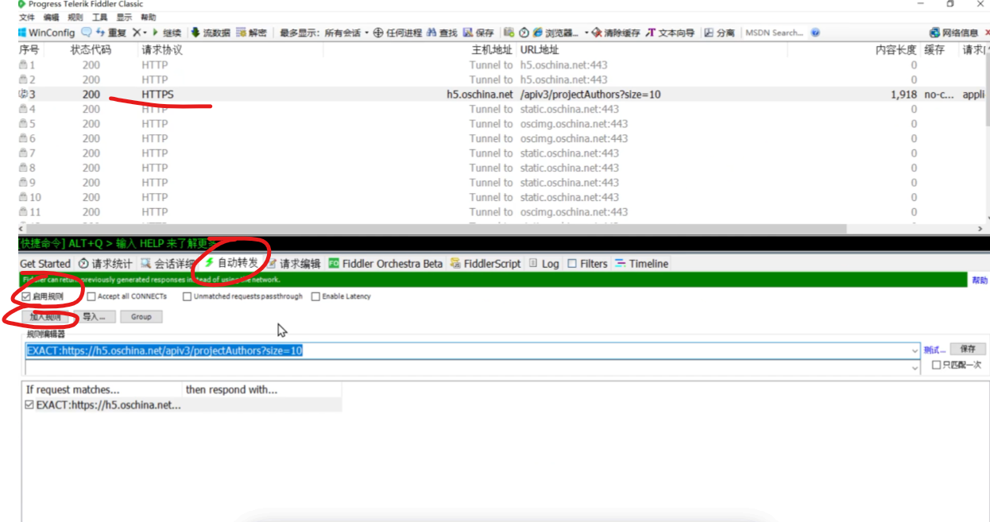Sort sessions by 内容长度 column header
Image resolution: width=990 pixels, height=522 pixels.
point(895,49)
